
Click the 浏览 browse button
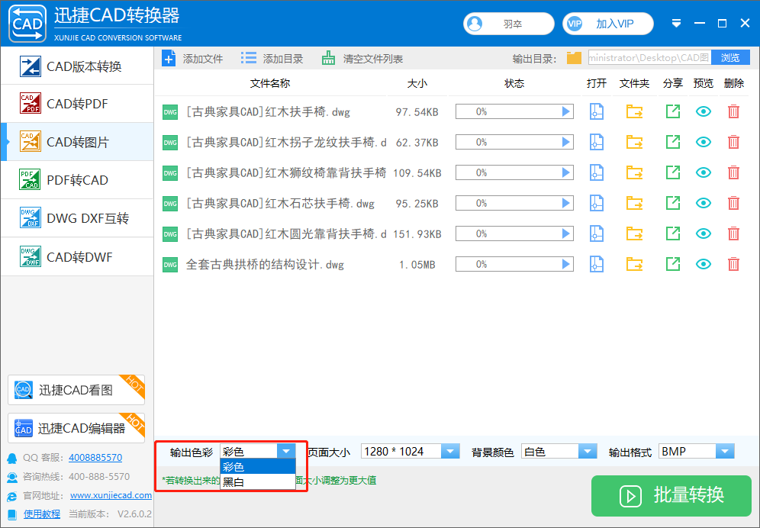click(730, 58)
